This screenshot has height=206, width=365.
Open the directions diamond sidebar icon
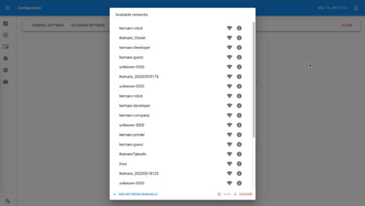[x=5, y=59]
